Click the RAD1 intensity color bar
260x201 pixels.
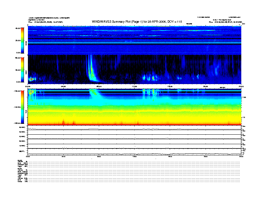tap(22, 70)
